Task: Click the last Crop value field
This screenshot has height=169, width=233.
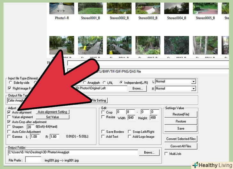Action: click(155, 112)
